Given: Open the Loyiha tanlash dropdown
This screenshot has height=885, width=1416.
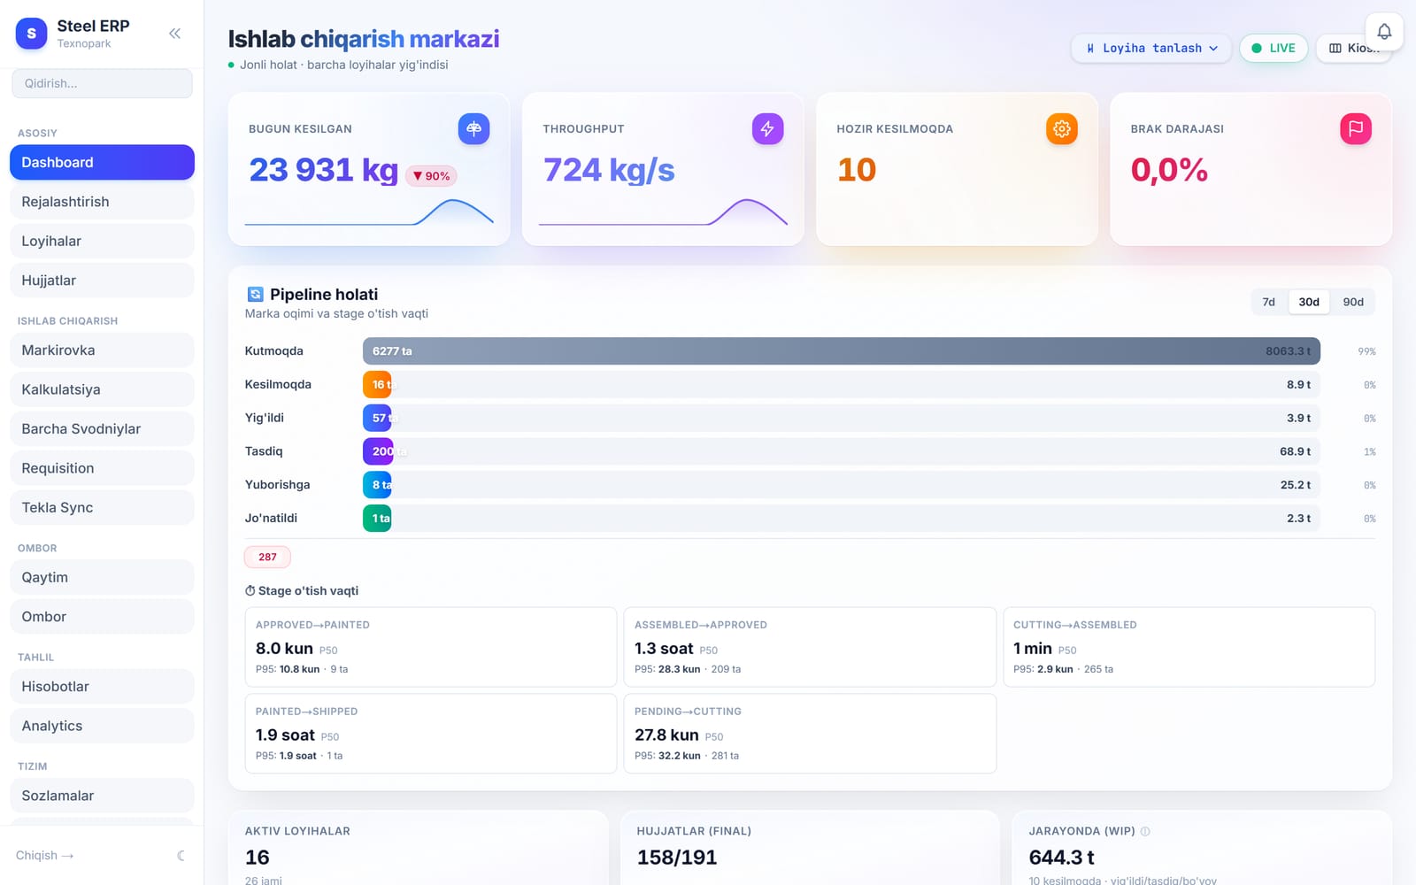Looking at the screenshot, I should [x=1151, y=48].
